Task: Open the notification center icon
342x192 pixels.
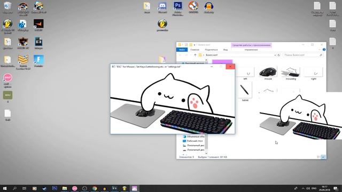Action: [x=336, y=188]
